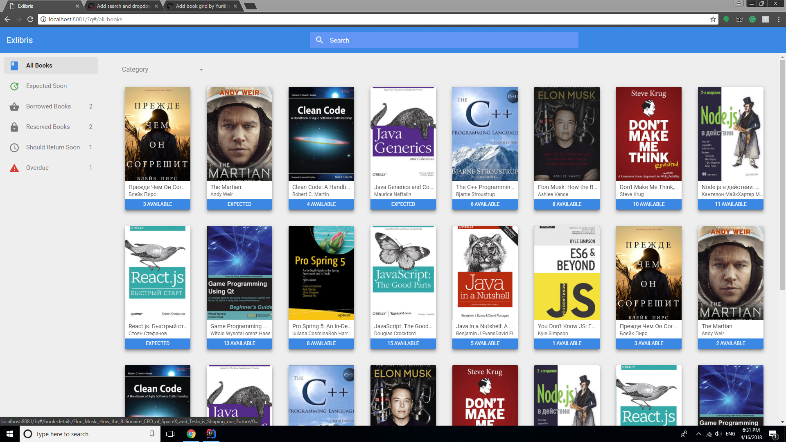Click the scrollbar down arrow
Screen dimensions: 786x442
(782, 422)
